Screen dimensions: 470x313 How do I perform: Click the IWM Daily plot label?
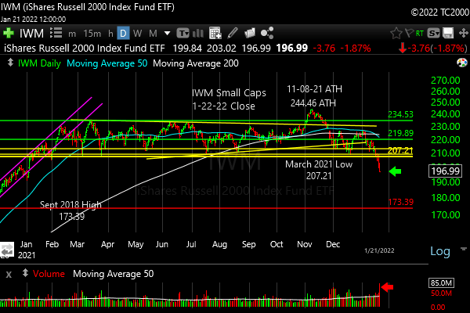pyautogui.click(x=39, y=63)
